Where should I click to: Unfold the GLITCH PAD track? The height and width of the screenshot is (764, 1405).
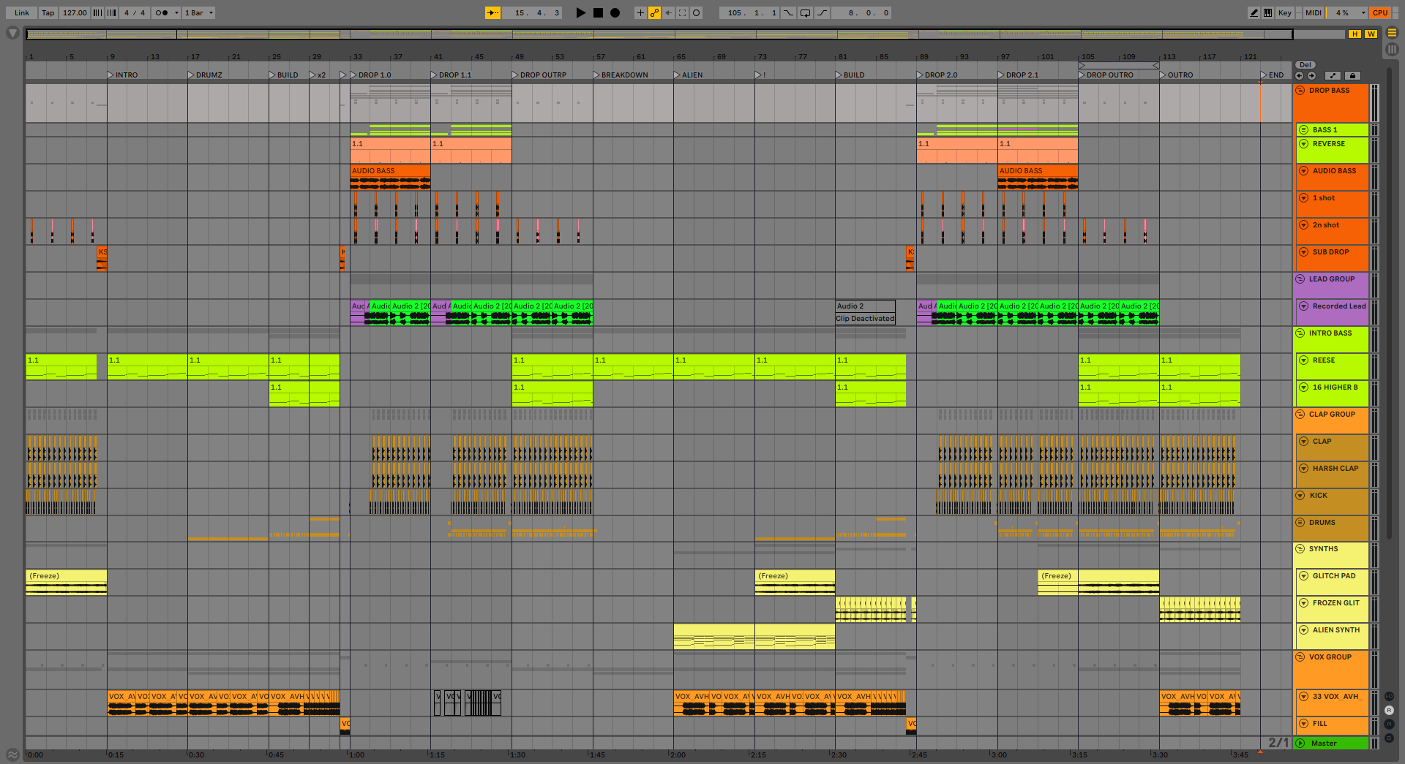tap(1304, 576)
